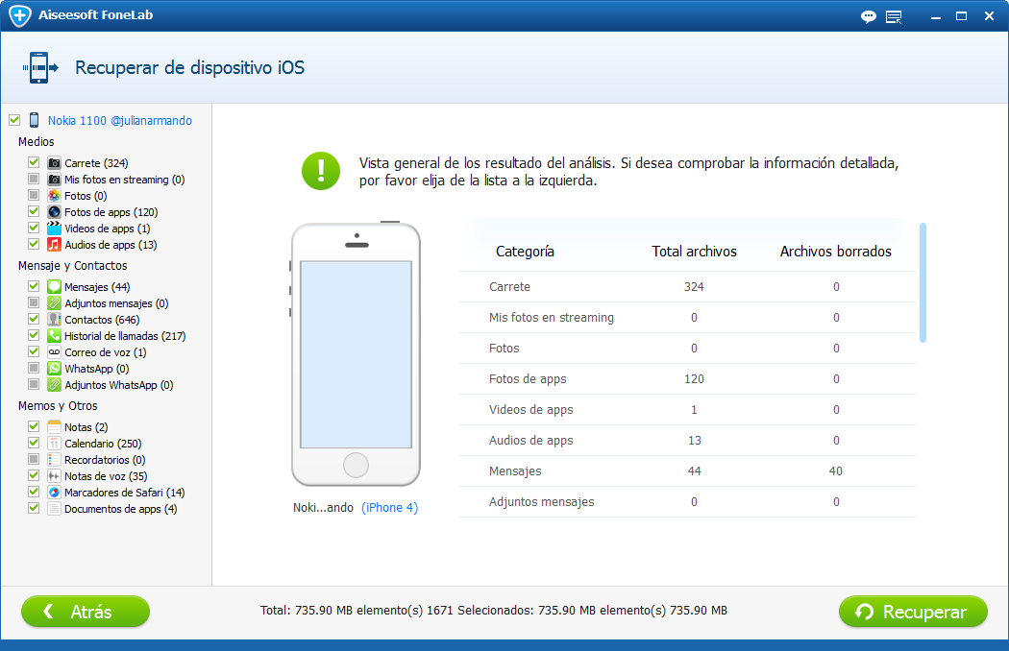
Task: Toggle the Documentos de apps (4) checkbox
Action: coord(34,508)
